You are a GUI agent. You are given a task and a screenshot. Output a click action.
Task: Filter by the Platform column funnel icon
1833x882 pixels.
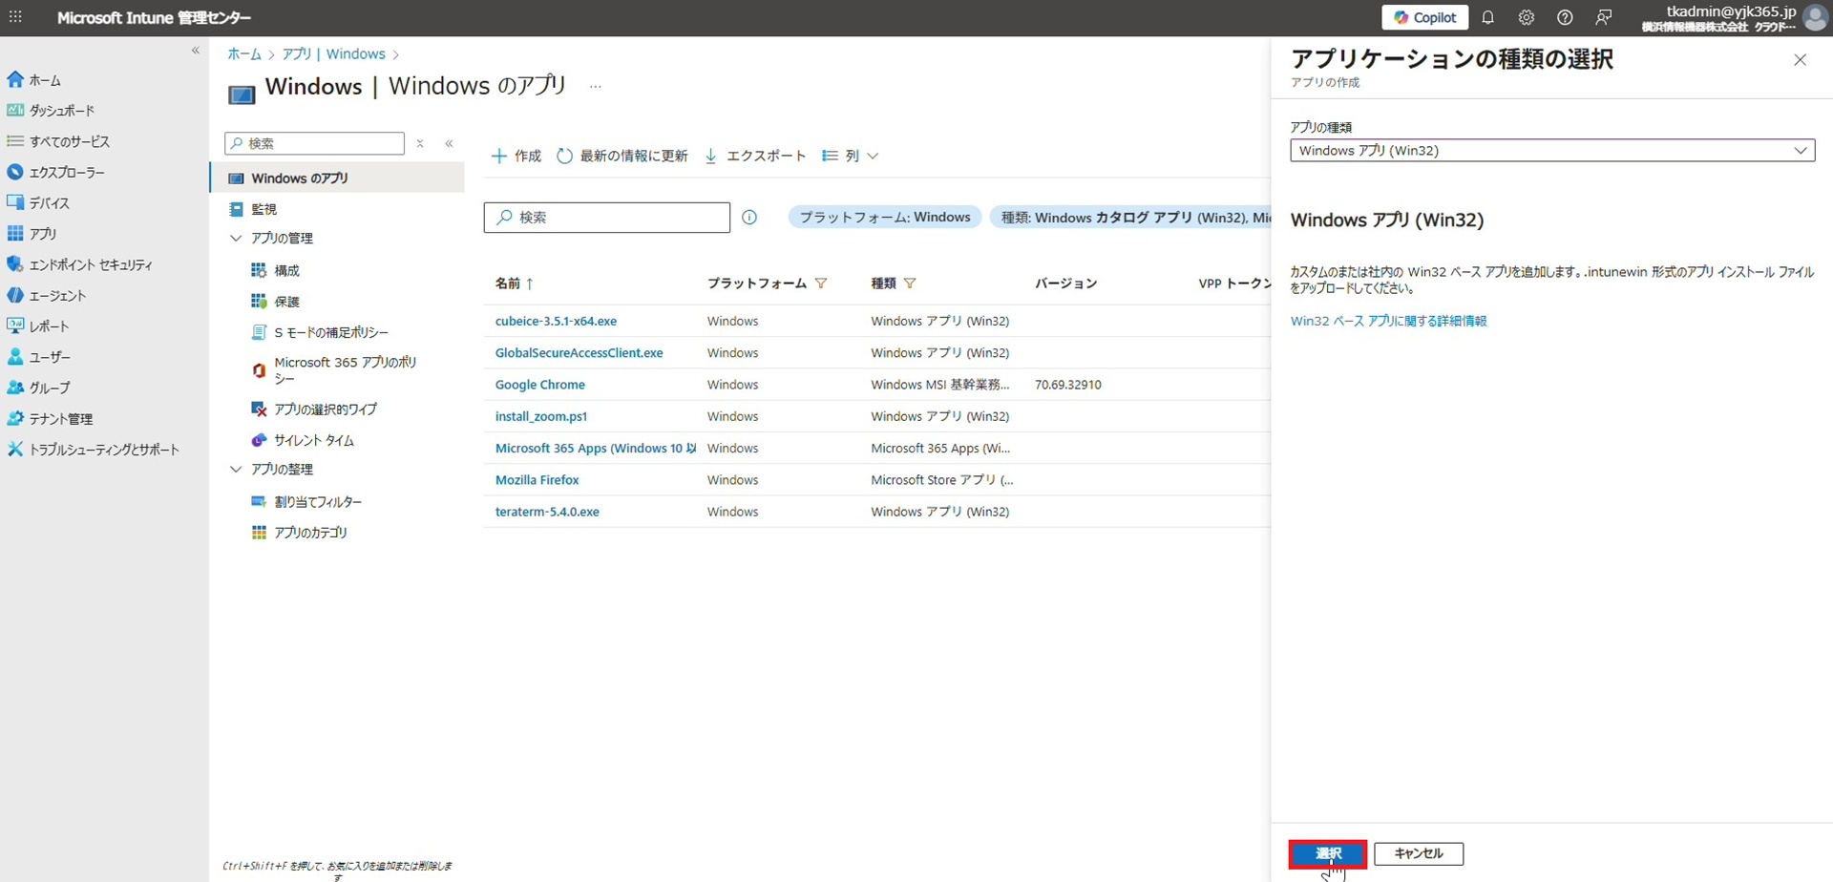821,283
